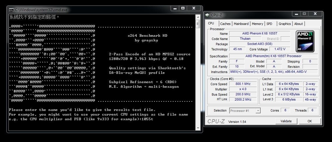The image size is (332, 142).
Task: Click the Subpixel Refinement = 6 (RDO) line
Action: click(x=143, y=82)
